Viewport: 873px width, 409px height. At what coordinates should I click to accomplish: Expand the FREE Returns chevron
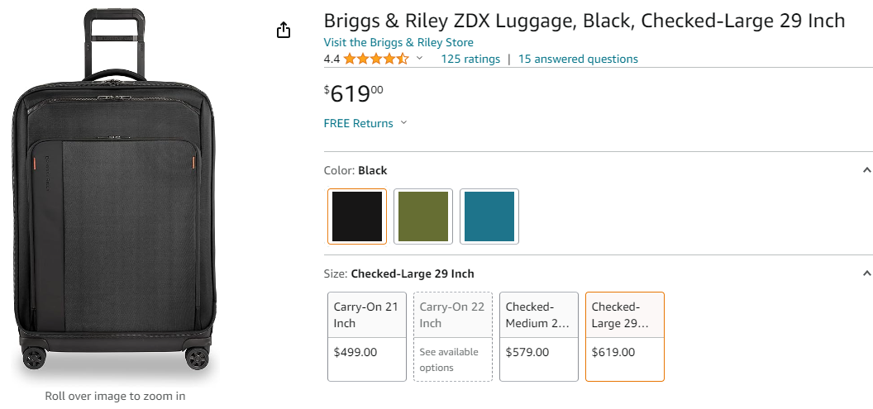tap(403, 123)
